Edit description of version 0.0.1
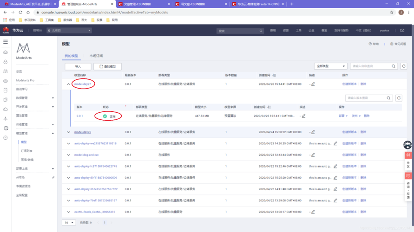The image size is (414, 232). [303, 116]
